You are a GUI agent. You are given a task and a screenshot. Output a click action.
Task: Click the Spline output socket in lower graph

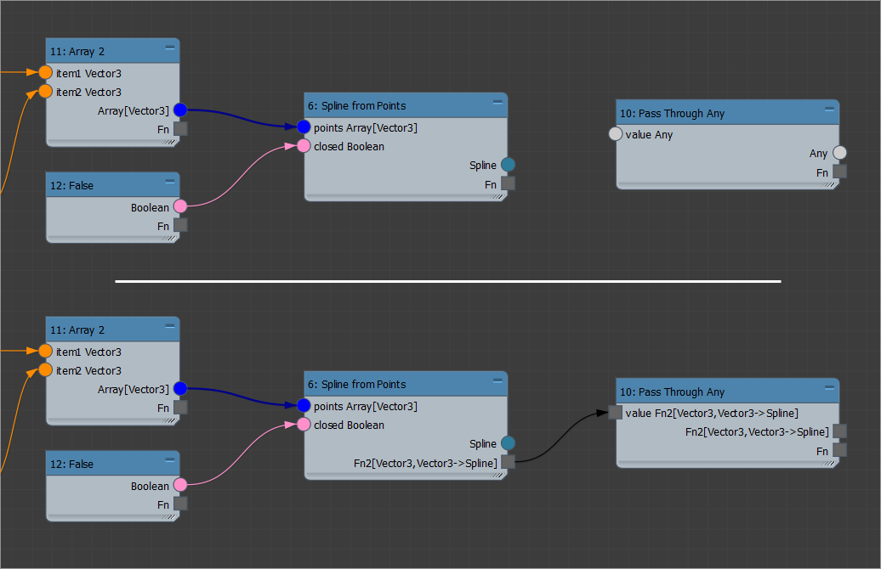pyautogui.click(x=508, y=443)
